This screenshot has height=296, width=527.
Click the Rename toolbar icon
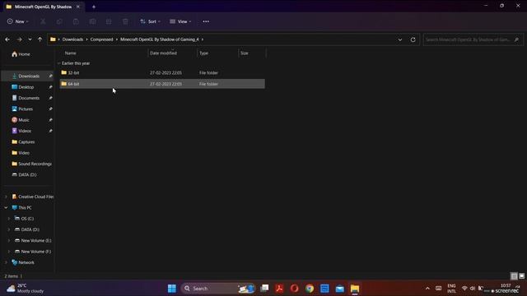[x=92, y=21]
